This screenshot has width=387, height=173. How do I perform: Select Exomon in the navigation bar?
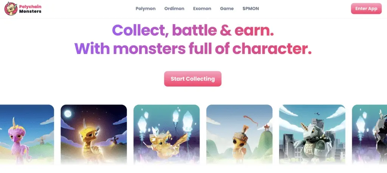[202, 9]
